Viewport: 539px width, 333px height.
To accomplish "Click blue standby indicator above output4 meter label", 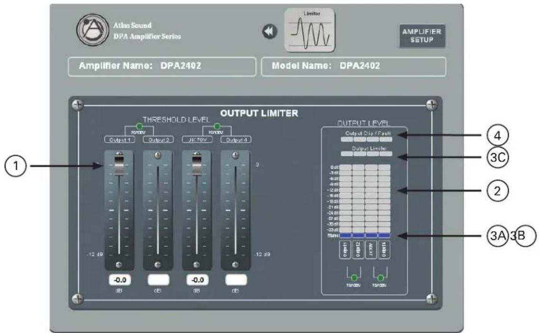I will click(x=384, y=236).
